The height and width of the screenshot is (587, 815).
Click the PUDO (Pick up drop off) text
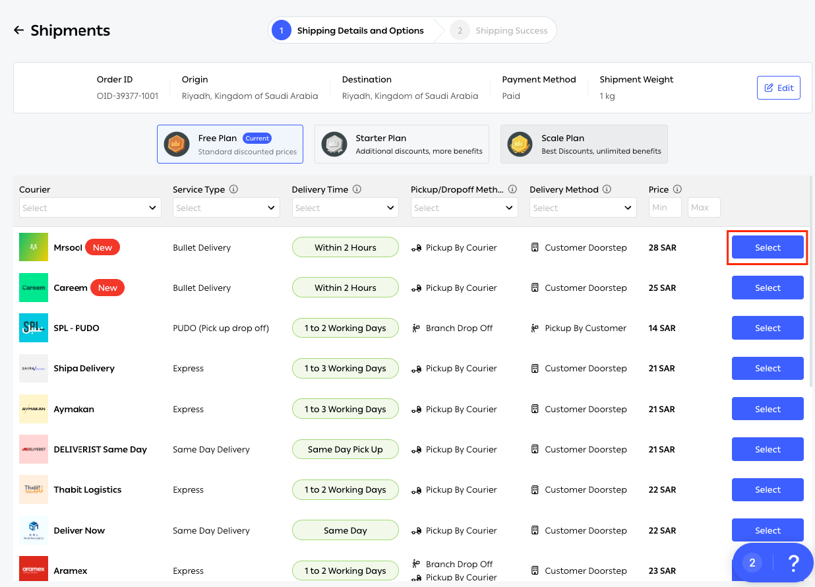pos(221,328)
